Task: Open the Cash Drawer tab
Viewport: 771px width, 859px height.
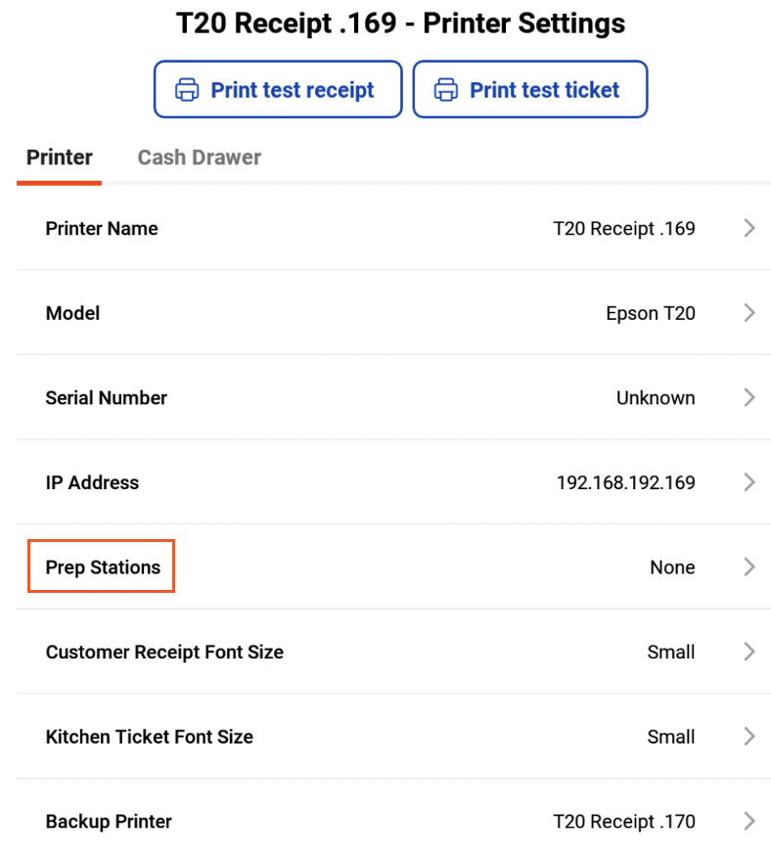Action: pyautogui.click(x=200, y=158)
